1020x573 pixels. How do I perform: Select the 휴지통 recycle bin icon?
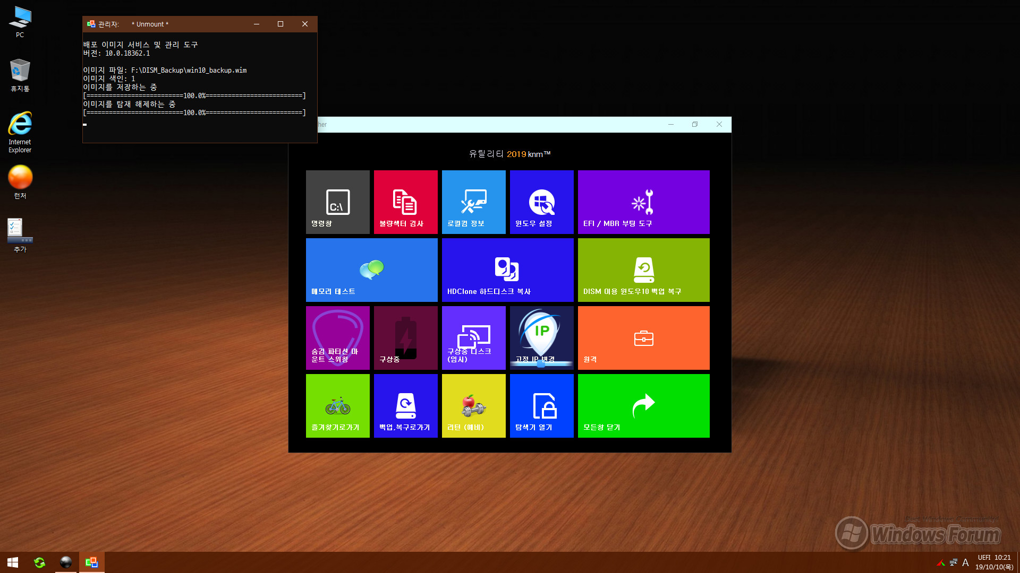tap(20, 75)
